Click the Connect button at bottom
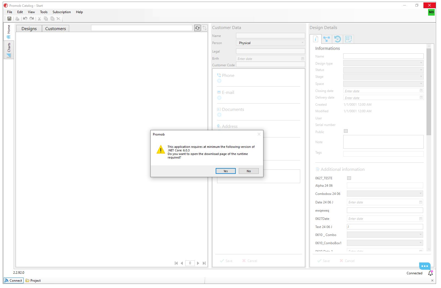 [13, 281]
